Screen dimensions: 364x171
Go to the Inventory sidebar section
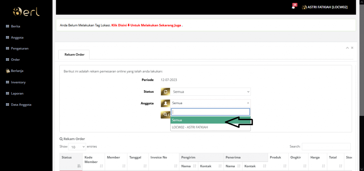[x=18, y=82]
